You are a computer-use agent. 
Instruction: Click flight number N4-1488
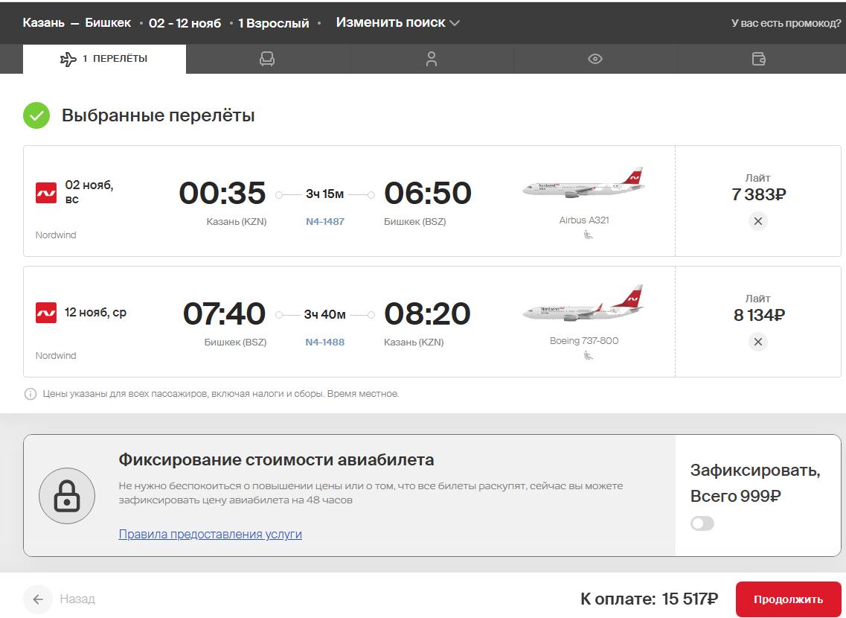(325, 343)
